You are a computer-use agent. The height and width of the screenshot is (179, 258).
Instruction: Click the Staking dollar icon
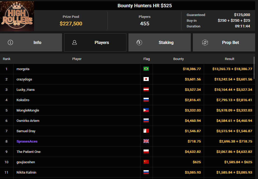click(x=139, y=42)
